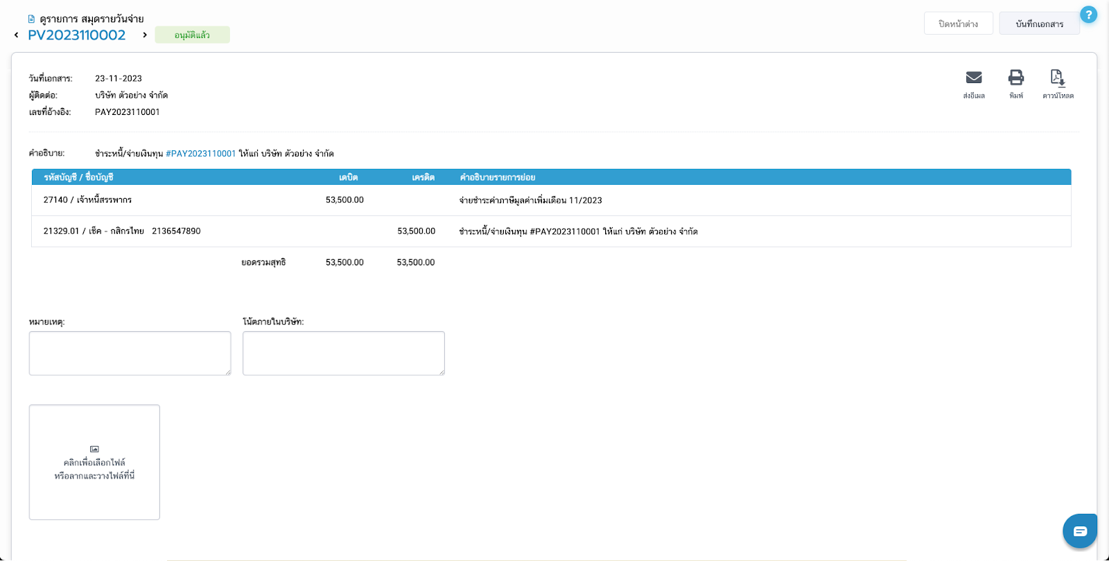This screenshot has height=561, width=1109.
Task: Click the image icon in the upload box
Action: [94, 449]
